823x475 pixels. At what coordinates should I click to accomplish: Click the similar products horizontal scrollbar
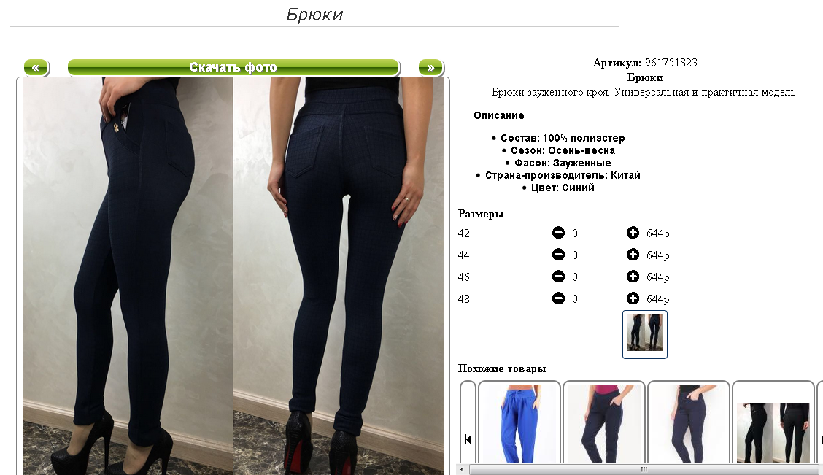(644, 469)
